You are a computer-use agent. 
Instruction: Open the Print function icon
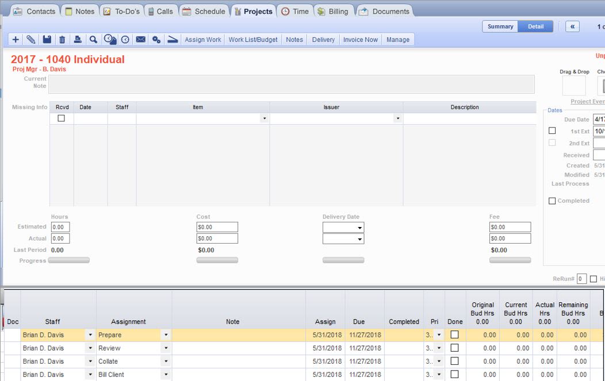point(77,39)
